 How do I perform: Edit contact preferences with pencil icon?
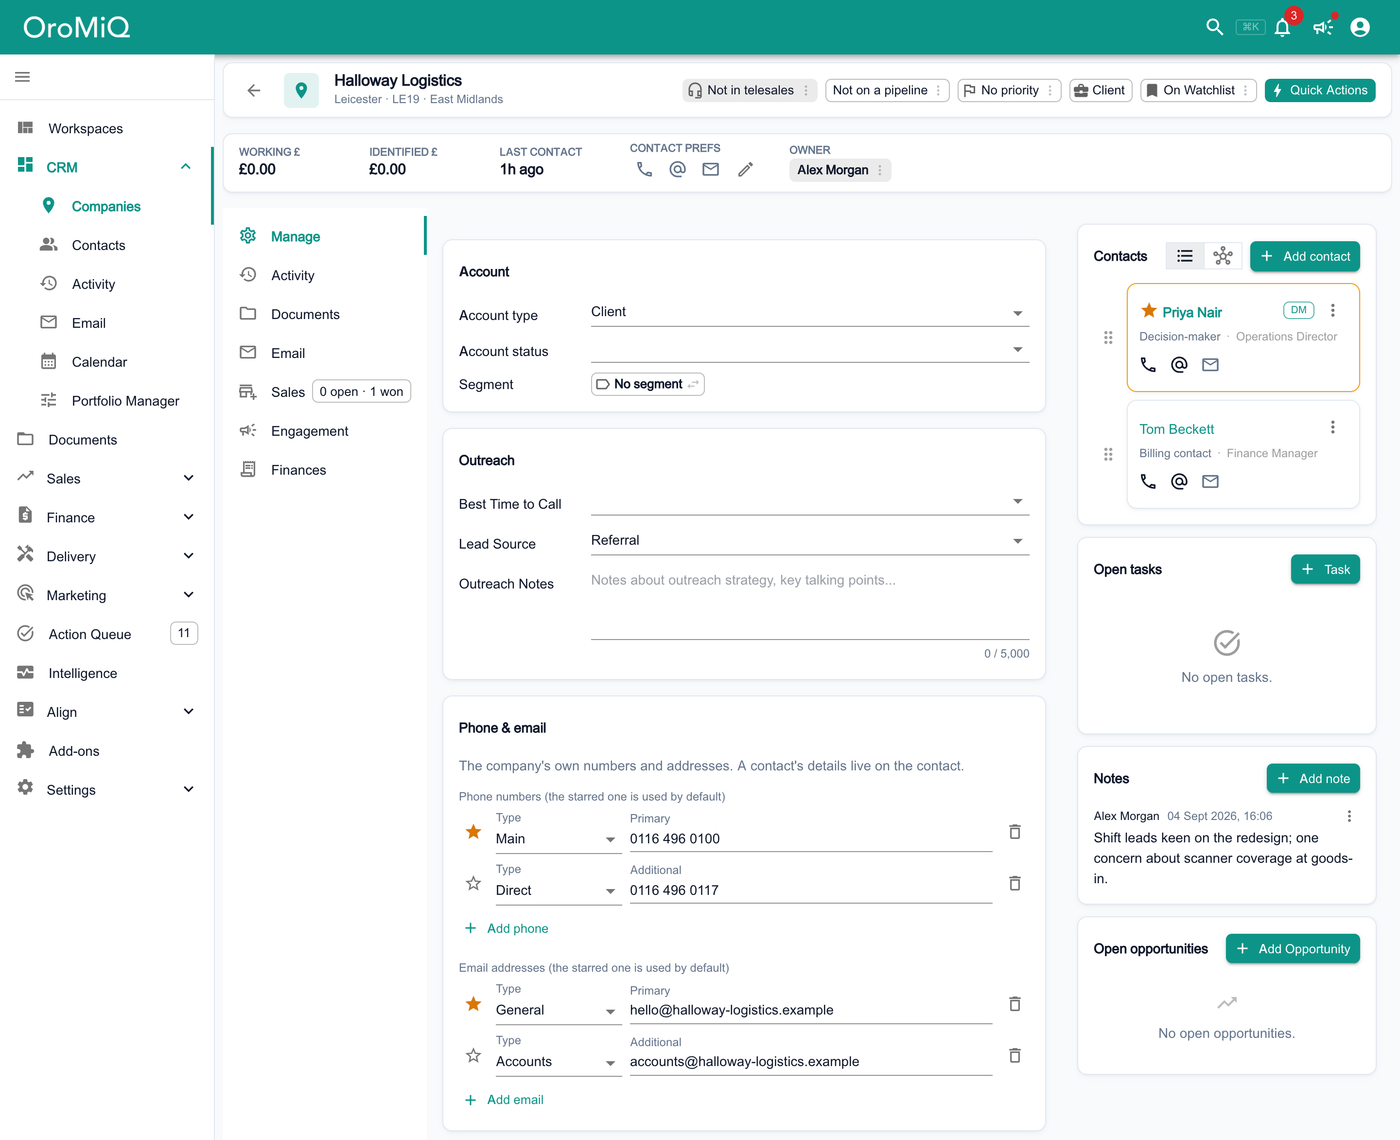pyautogui.click(x=745, y=169)
